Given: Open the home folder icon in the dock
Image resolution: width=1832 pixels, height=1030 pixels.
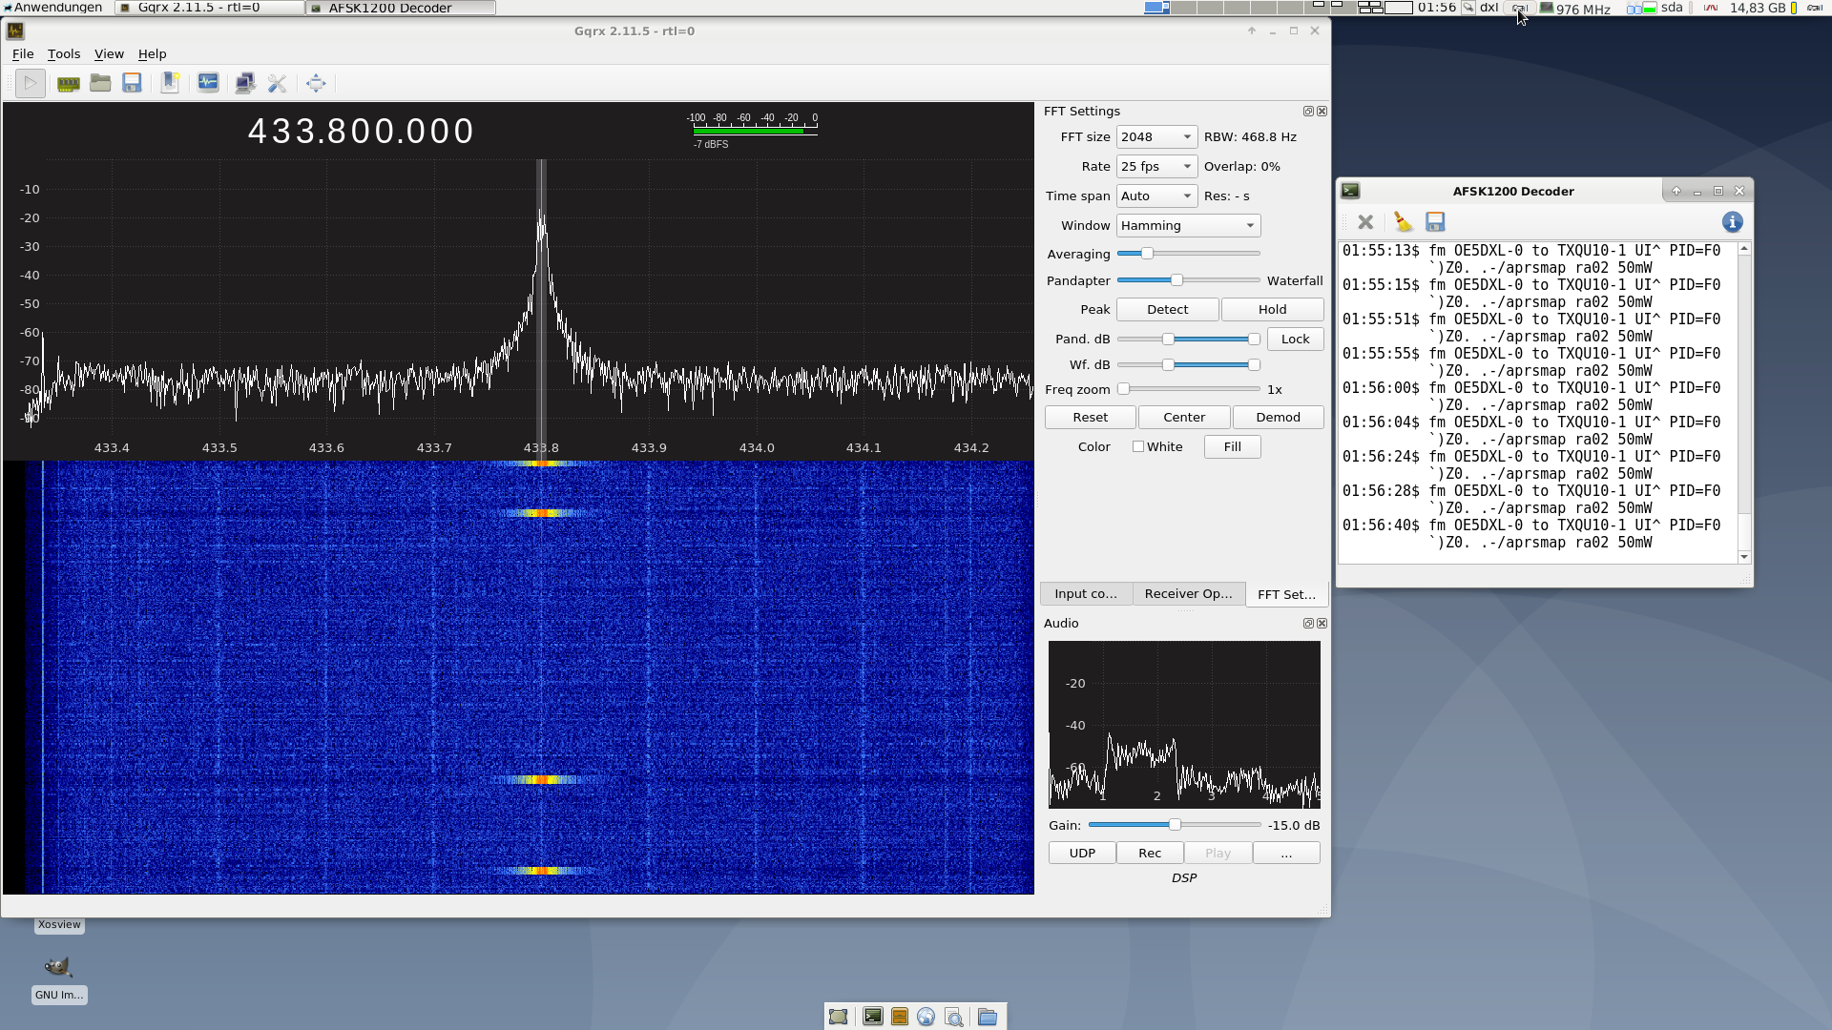Looking at the screenshot, I should point(988,1017).
